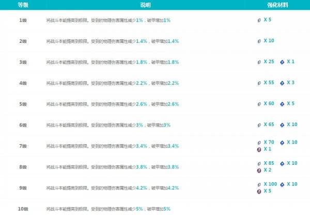The height and width of the screenshot is (218, 310).
Task: Click the blue gem icon in the level 3 row
Action: 282,61
